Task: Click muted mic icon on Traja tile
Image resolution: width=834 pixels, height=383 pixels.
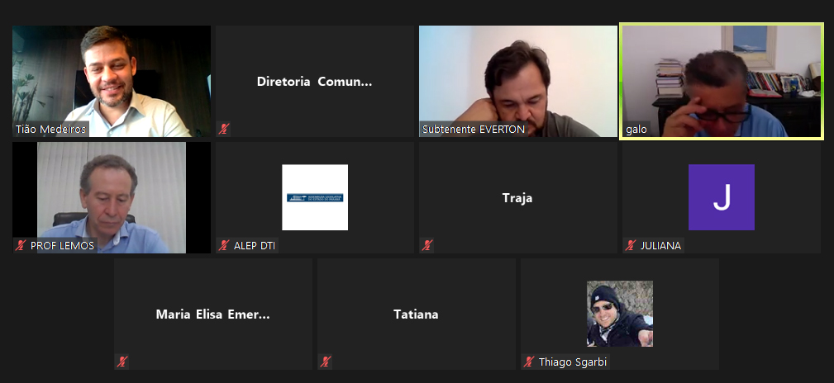Action: (x=427, y=245)
